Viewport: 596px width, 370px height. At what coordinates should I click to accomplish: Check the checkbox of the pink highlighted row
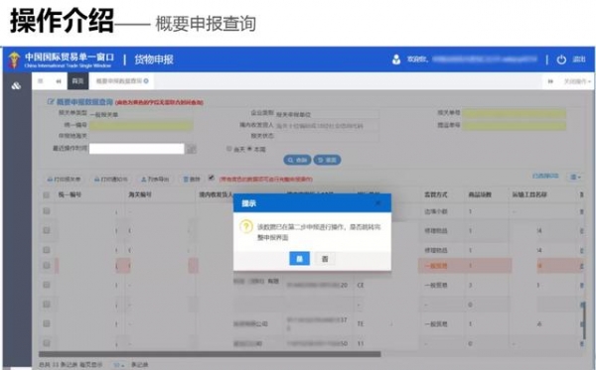(x=47, y=266)
